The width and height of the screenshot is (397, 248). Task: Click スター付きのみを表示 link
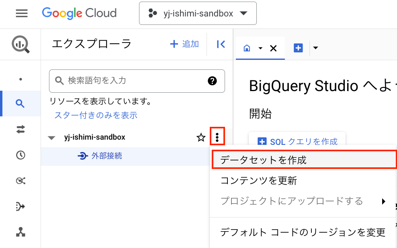point(96,115)
